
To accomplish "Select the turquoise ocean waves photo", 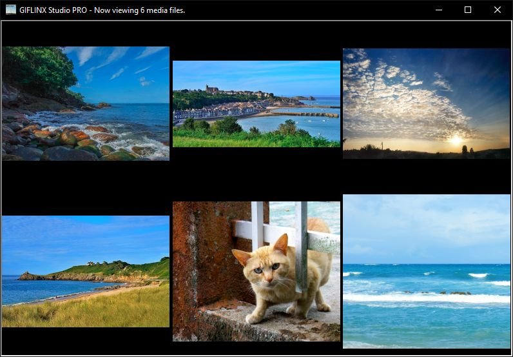I will 426,271.
